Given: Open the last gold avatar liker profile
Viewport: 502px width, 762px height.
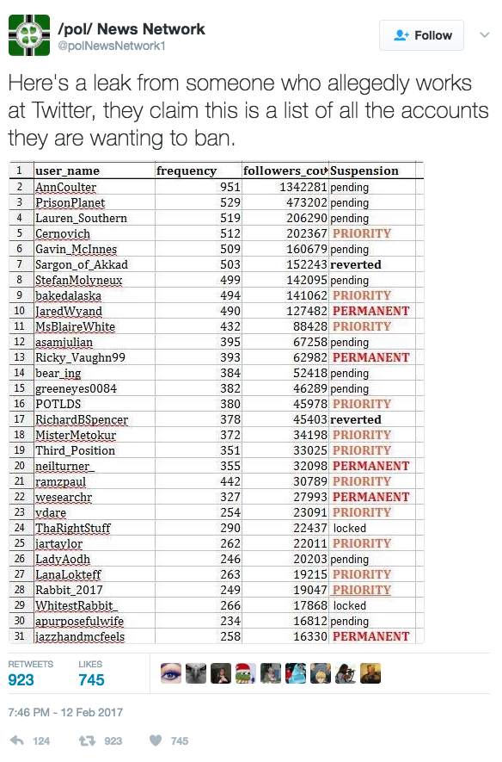Looking at the screenshot, I should 370,673.
